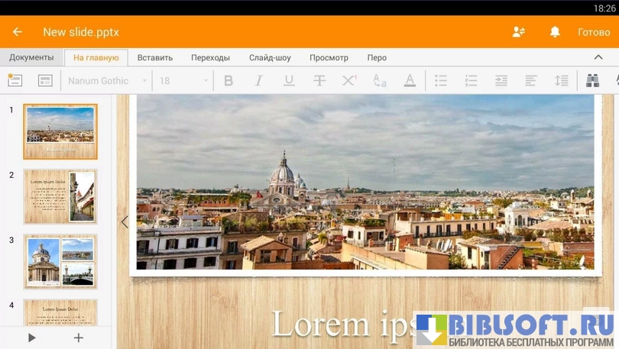This screenshot has width=619, height=349.
Task: Open the find binoculars icon
Action: pos(592,80)
